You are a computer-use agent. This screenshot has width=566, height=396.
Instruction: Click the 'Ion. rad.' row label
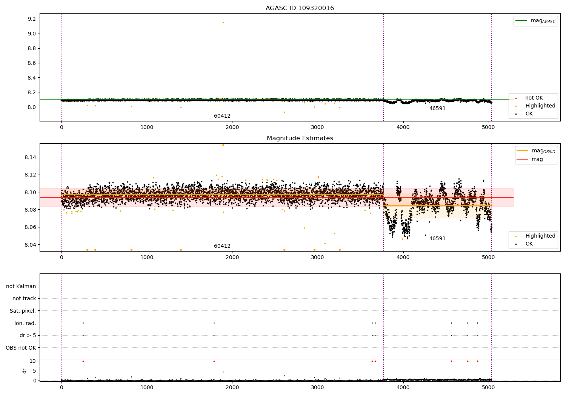(x=25, y=323)
